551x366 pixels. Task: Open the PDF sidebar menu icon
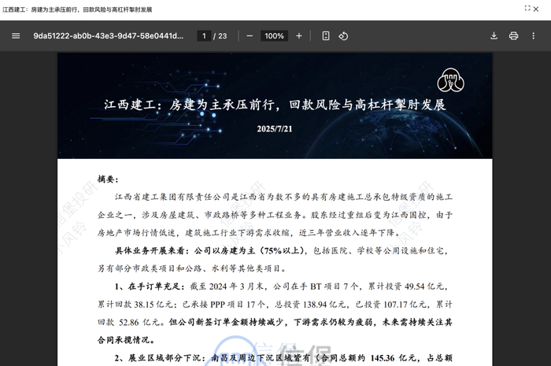pos(16,36)
